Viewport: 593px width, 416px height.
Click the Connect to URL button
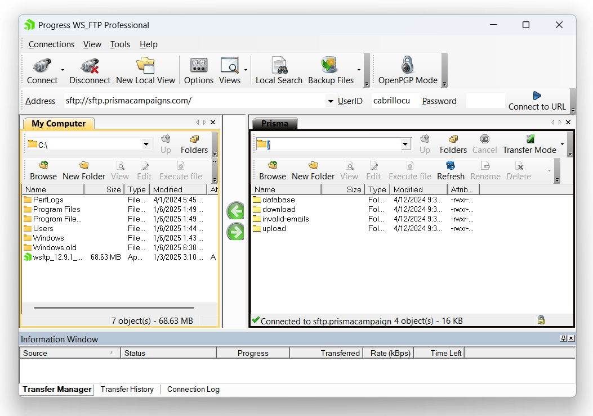pyautogui.click(x=537, y=101)
